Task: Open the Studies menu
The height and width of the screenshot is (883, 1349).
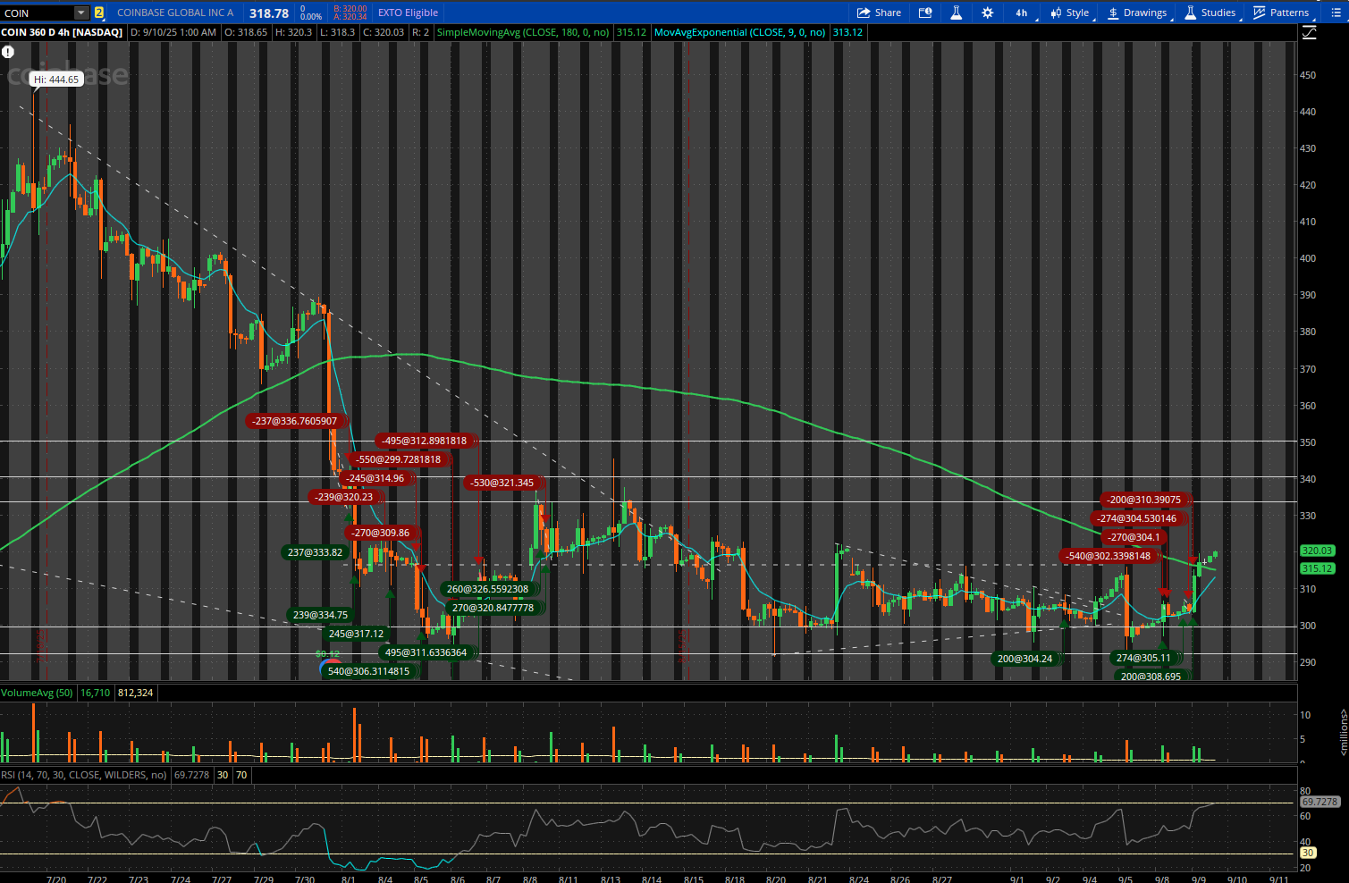Action: (x=1210, y=13)
